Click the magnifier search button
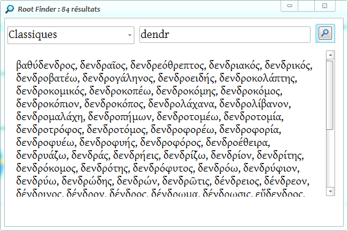 (x=325, y=33)
